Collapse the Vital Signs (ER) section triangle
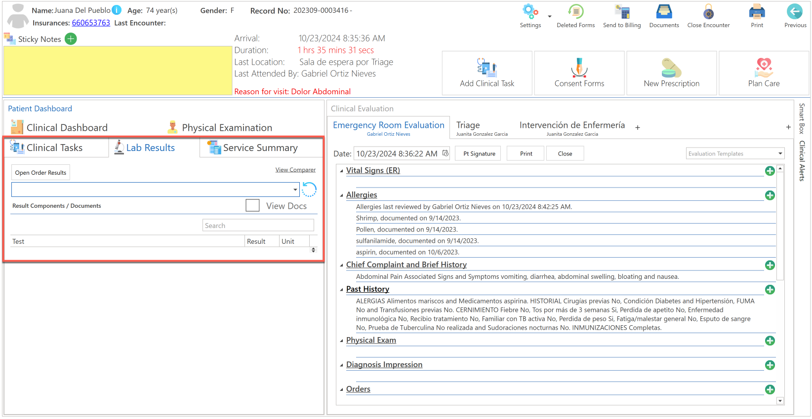 [341, 171]
